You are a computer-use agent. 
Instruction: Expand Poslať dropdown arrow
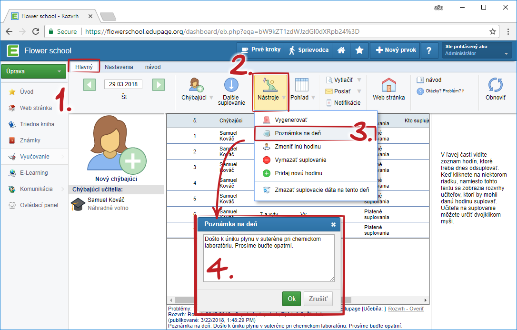click(x=359, y=91)
